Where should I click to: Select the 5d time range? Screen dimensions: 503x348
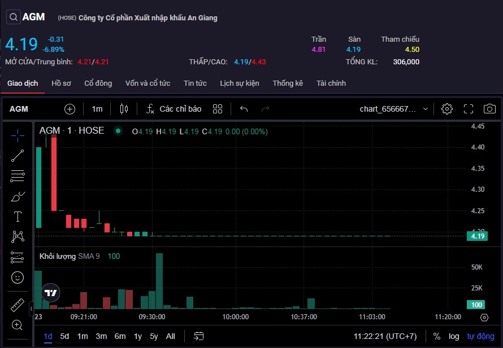click(x=64, y=336)
